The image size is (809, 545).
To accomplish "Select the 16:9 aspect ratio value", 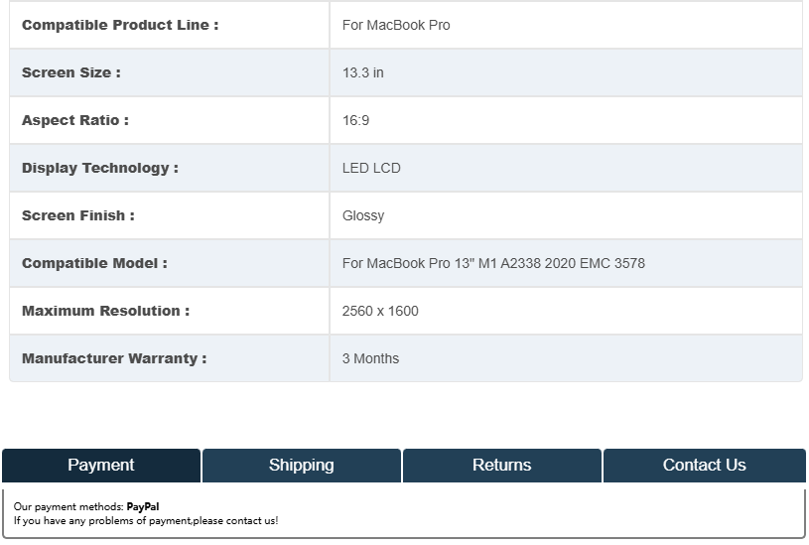I will (x=355, y=120).
